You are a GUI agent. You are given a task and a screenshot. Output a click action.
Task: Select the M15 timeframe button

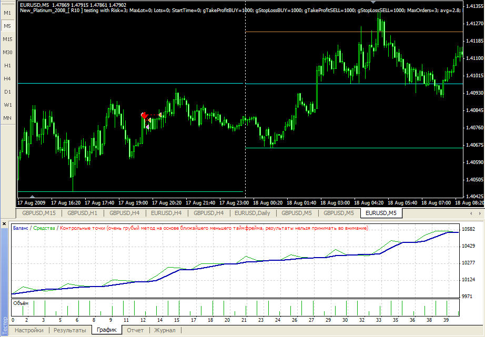coord(7,39)
